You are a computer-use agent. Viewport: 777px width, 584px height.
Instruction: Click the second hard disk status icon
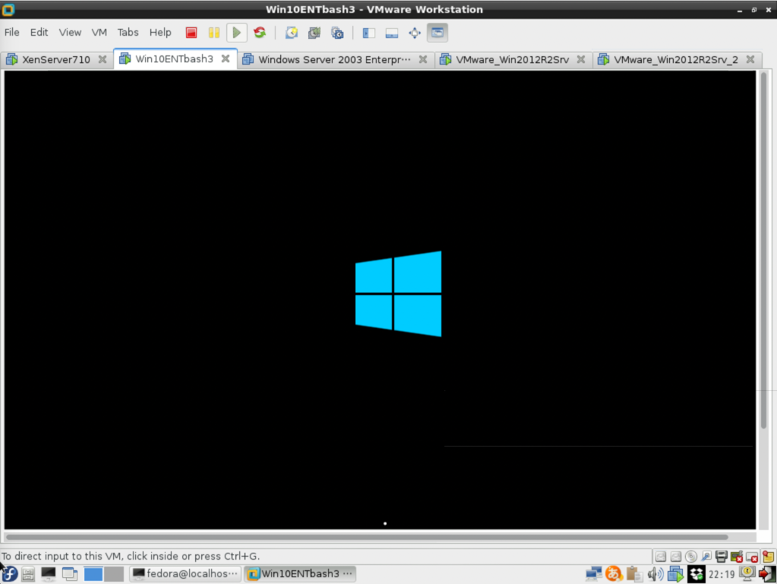click(x=675, y=556)
